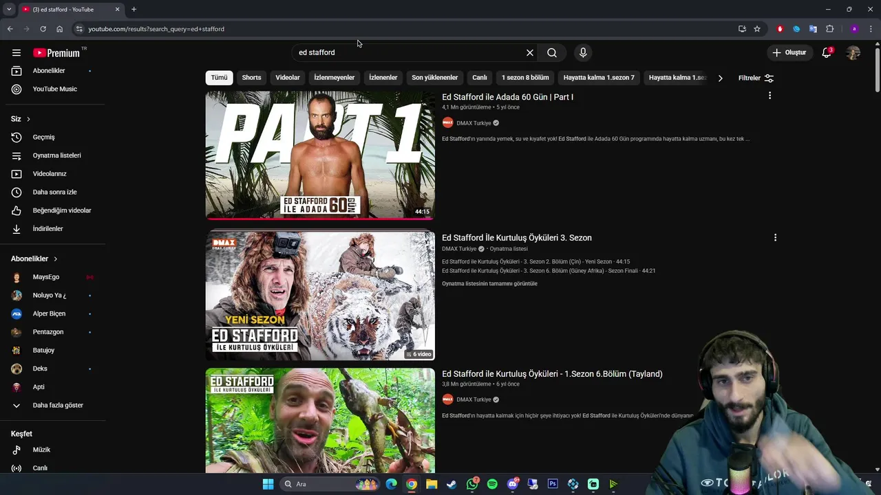Select the Tümü chip
This screenshot has height=495, width=881.
click(219, 78)
